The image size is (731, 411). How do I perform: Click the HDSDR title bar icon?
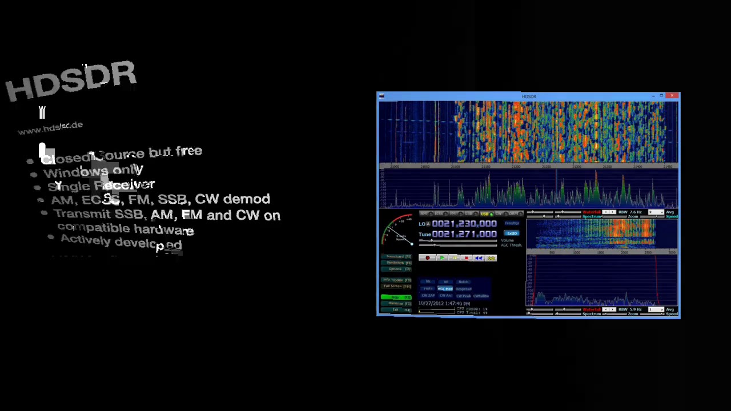point(382,96)
